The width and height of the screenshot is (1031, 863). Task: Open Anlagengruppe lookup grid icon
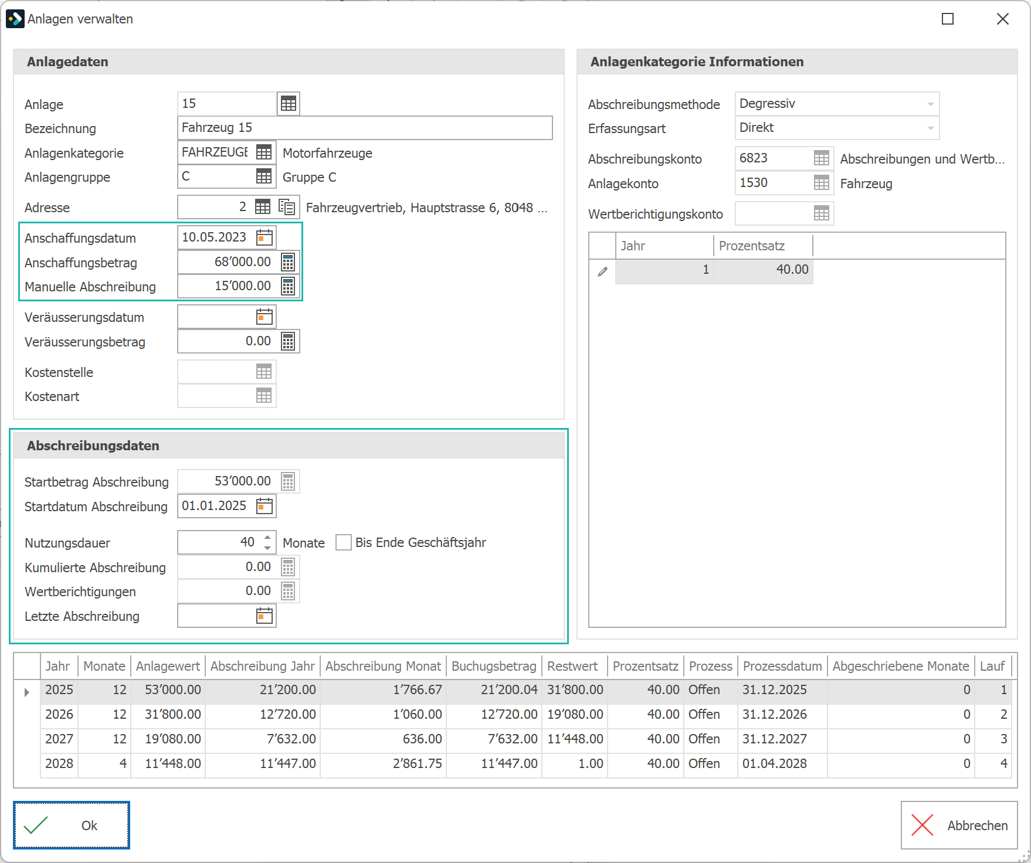coord(264,176)
